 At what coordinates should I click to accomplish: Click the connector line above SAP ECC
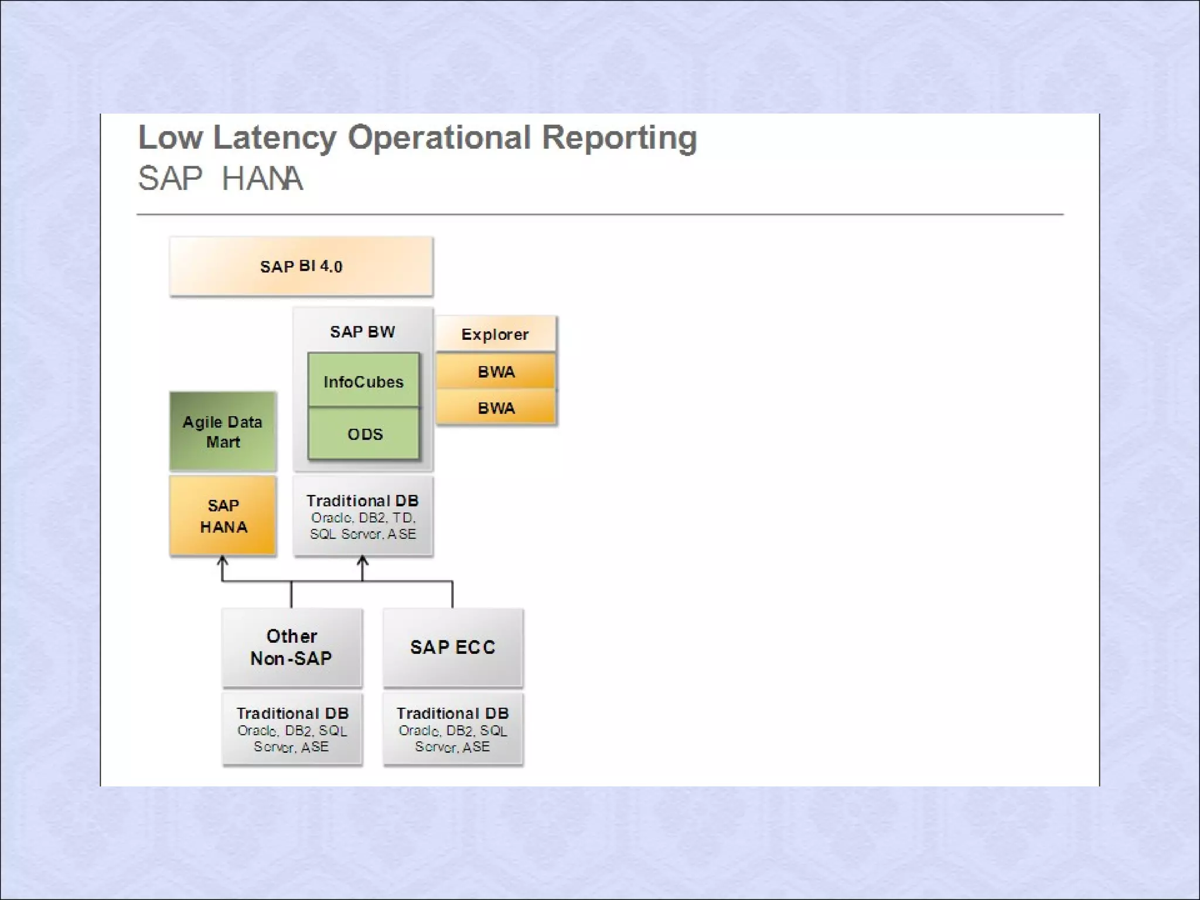click(x=452, y=594)
